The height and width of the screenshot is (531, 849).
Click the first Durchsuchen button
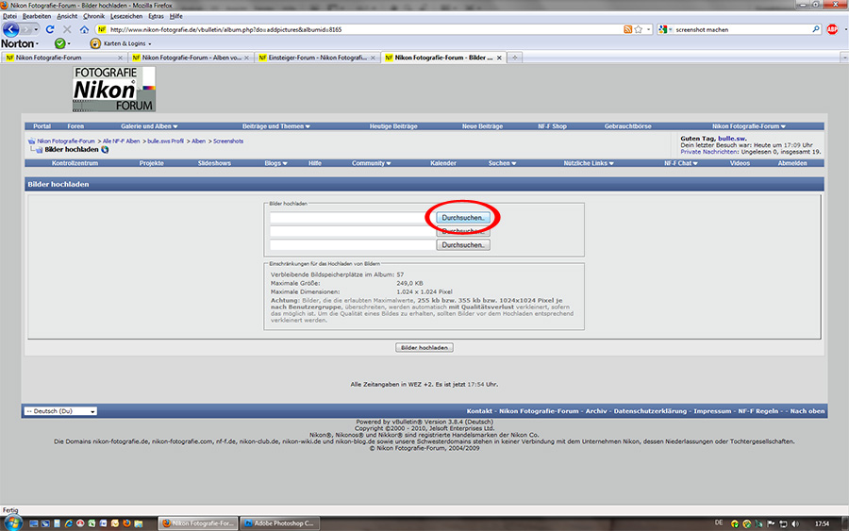click(463, 218)
